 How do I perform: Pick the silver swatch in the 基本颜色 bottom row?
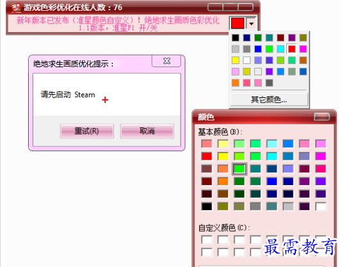point(288,206)
